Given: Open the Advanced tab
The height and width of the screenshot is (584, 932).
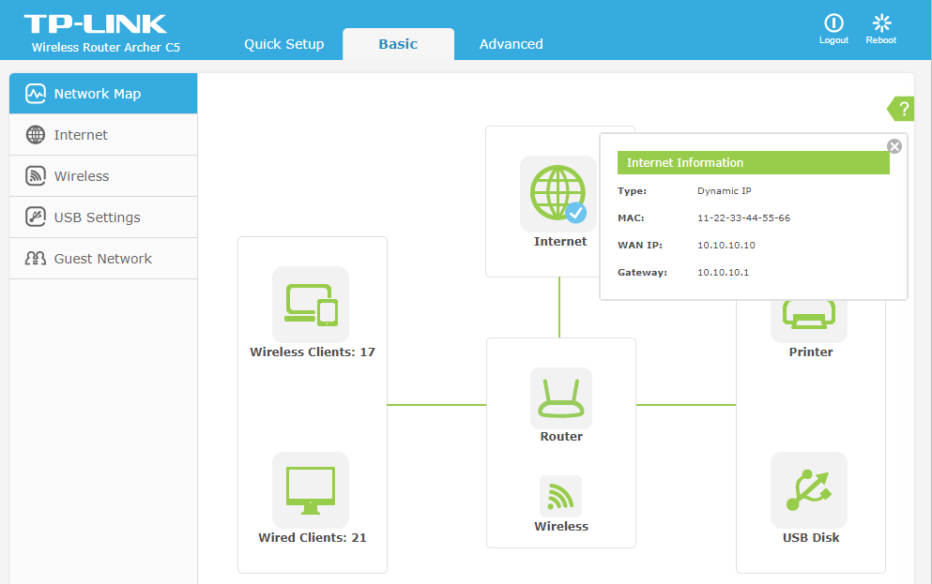Looking at the screenshot, I should [512, 44].
